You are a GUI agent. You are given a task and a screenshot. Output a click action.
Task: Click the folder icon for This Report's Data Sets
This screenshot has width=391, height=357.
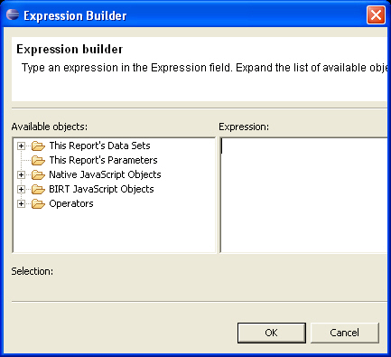pyautogui.click(x=38, y=146)
